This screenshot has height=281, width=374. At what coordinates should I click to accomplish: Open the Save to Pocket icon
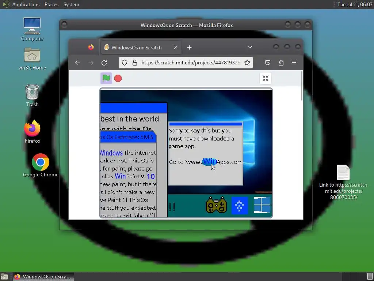pos(268,63)
